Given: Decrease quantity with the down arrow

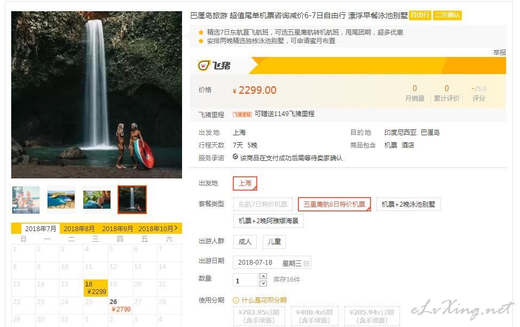Looking at the screenshot, I should click(263, 283).
